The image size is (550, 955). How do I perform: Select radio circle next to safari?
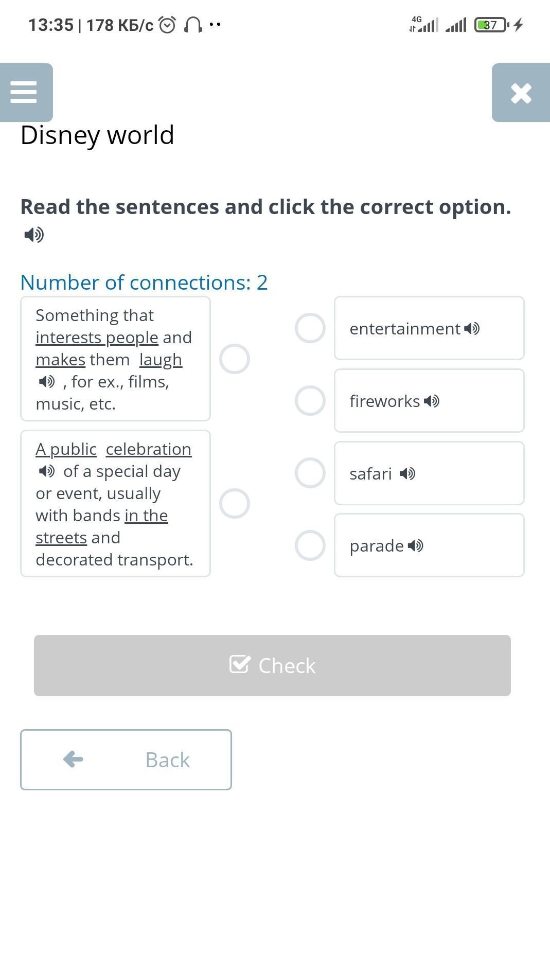point(310,473)
